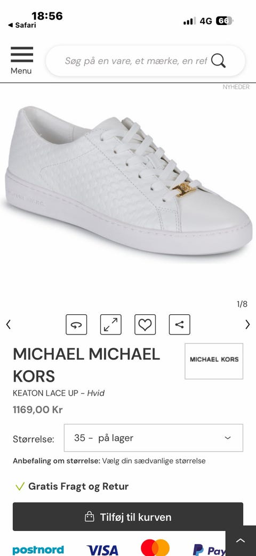Tap the scroll-to-top chevron button
Viewport: 256px width, 556px height.
[x=241, y=541]
